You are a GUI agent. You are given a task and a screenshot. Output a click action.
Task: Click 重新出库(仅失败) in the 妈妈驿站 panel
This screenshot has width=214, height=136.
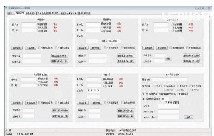click(125, 56)
